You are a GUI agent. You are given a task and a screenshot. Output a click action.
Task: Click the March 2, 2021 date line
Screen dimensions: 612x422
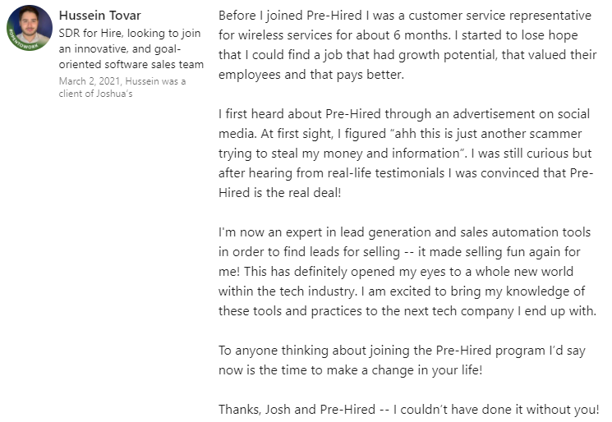click(90, 81)
